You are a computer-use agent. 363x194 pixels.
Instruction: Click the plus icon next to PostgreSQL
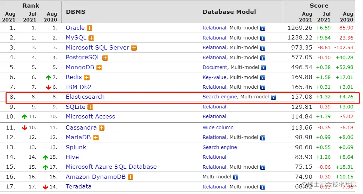coord(105,58)
